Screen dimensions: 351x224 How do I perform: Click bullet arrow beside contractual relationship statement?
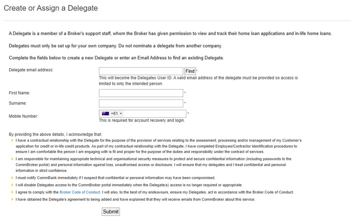point(12,140)
